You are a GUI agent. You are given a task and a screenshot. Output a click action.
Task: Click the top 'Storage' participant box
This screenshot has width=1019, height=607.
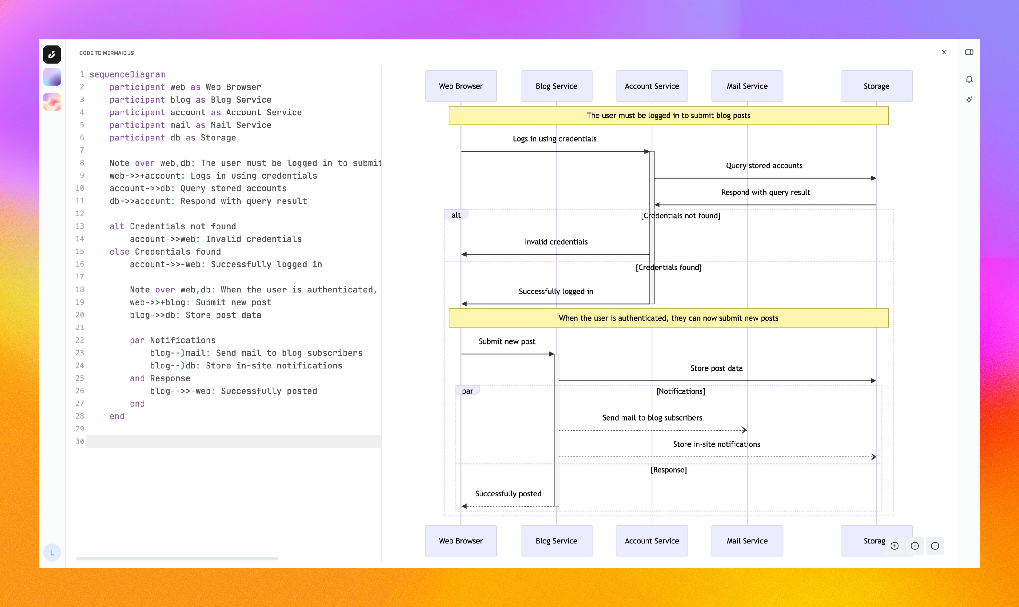(877, 86)
